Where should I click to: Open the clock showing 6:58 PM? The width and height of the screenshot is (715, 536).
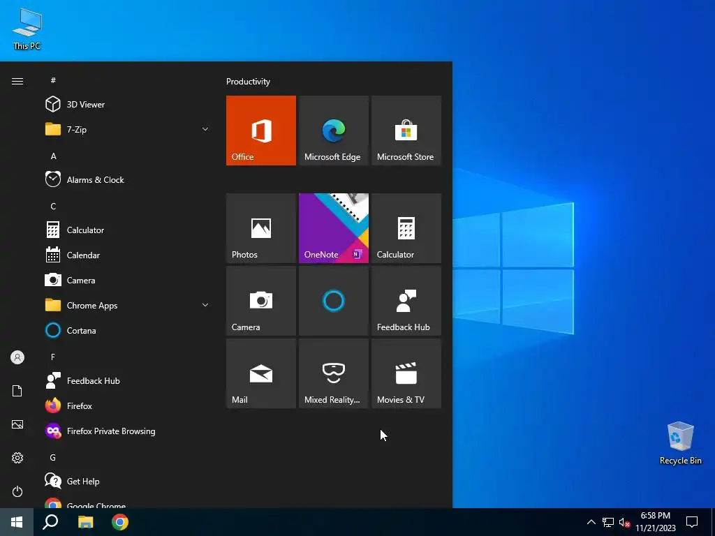[655, 522]
